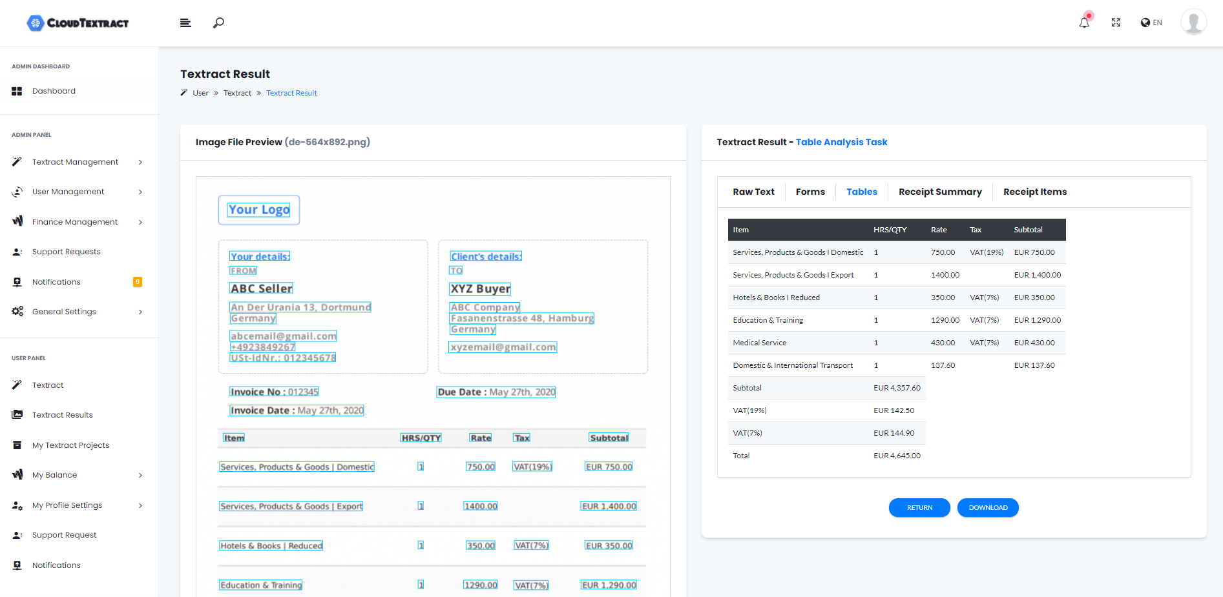Go to User breadcrumb link

coord(200,93)
